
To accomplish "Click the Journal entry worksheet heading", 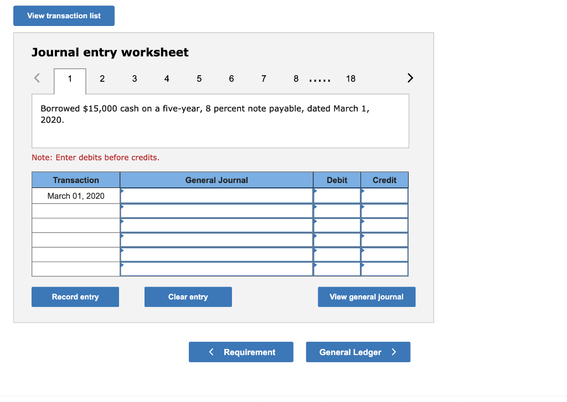I will click(110, 53).
